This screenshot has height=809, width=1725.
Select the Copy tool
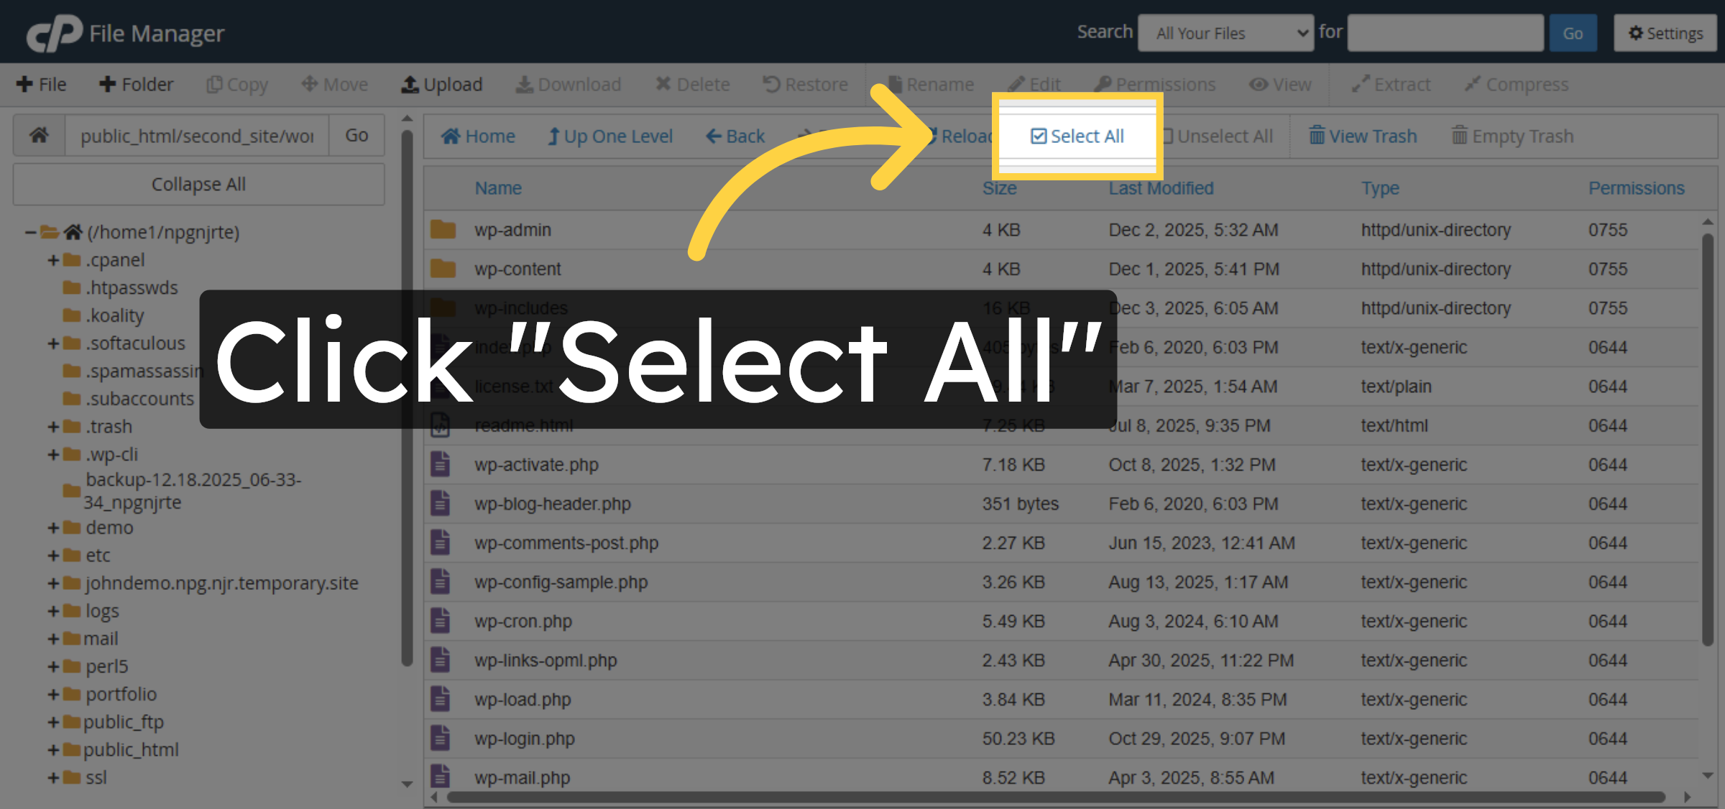(x=236, y=84)
